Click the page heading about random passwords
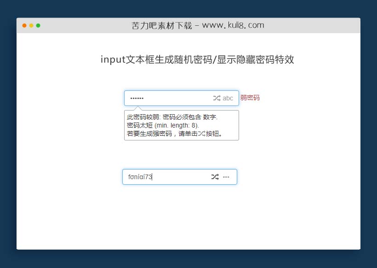 pyautogui.click(x=198, y=60)
